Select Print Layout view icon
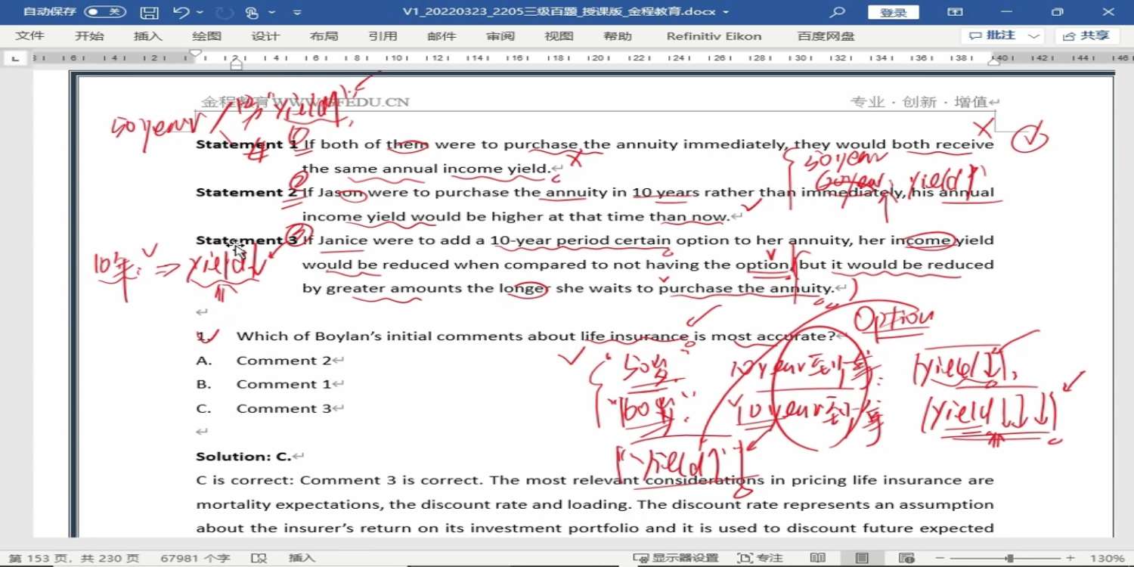The height and width of the screenshot is (567, 1134). (862, 558)
